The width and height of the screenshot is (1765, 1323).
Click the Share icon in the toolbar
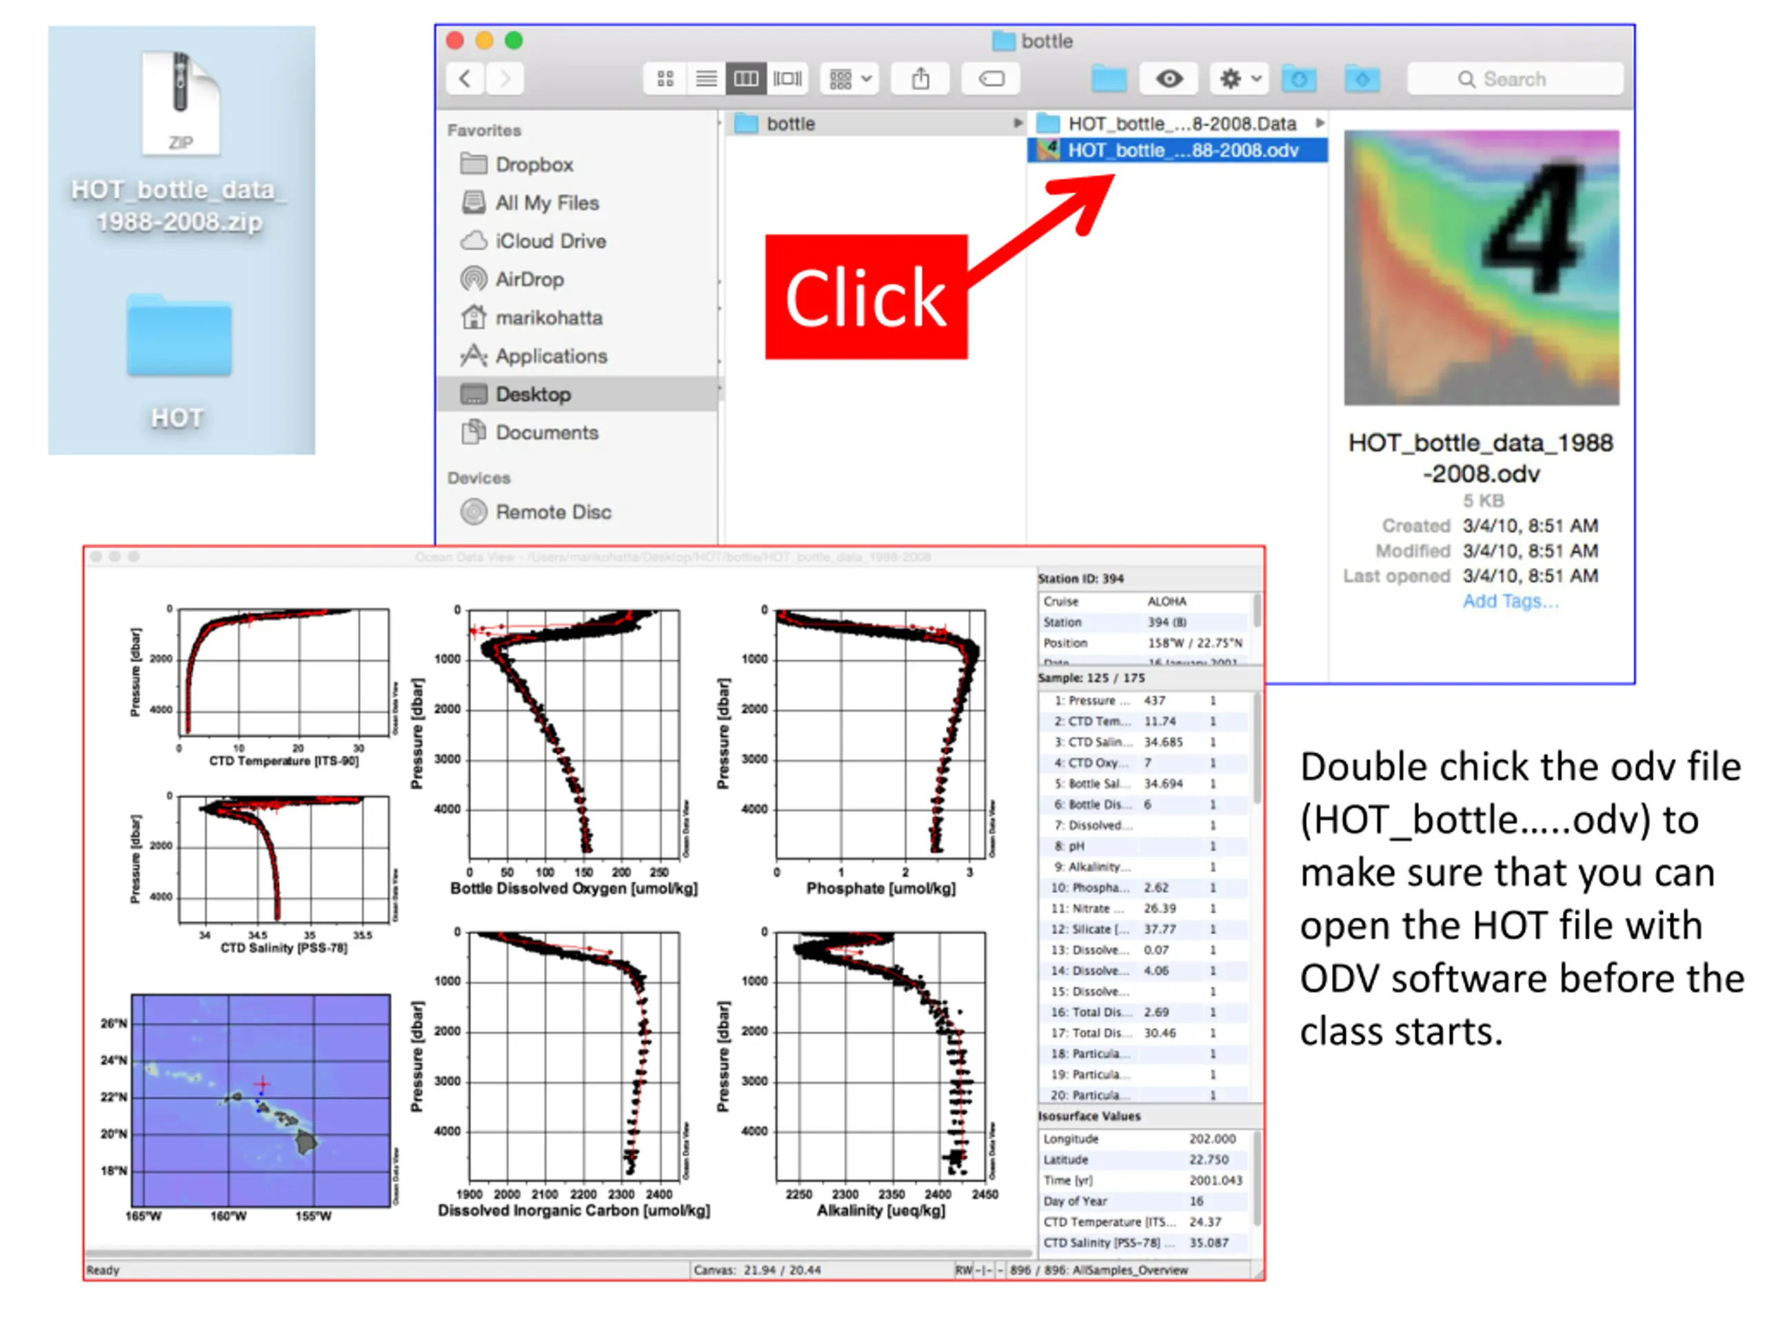point(921,79)
